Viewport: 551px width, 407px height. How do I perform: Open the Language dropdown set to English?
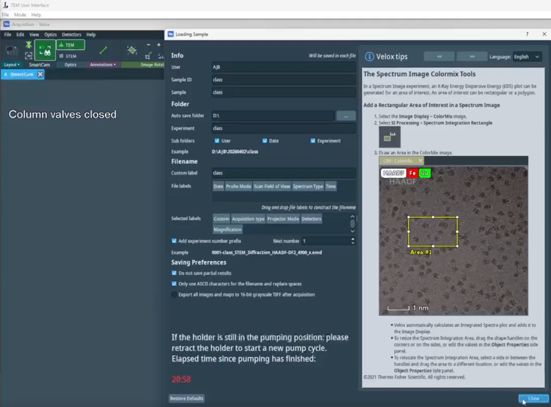pyautogui.click(x=527, y=57)
